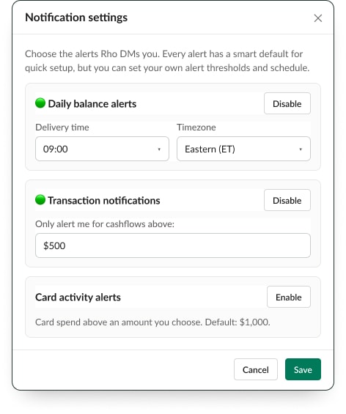346x414 pixels.
Task: Click the Daily balance alerts heading
Action: coord(92,104)
